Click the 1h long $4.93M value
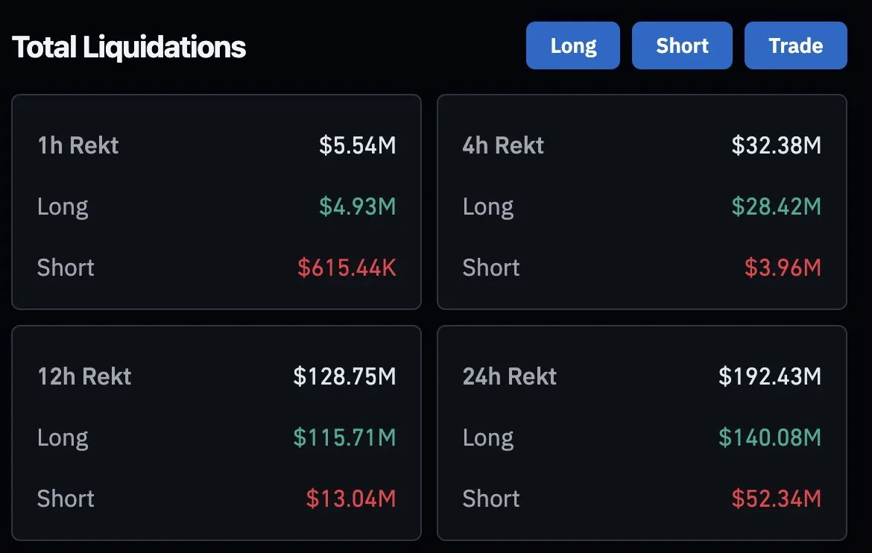Image resolution: width=872 pixels, height=553 pixels. (x=358, y=206)
